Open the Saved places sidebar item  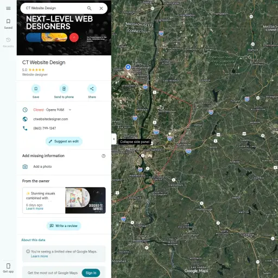point(8,24)
